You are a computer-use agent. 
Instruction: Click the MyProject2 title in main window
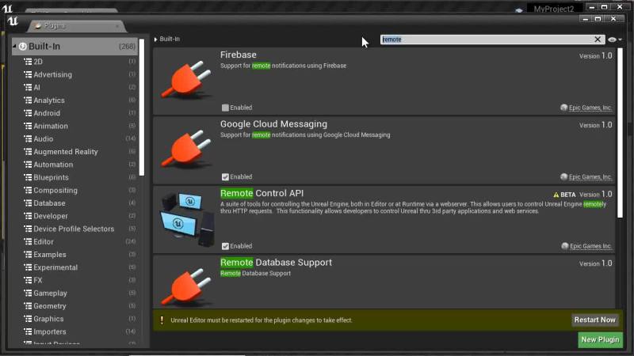pyautogui.click(x=553, y=9)
